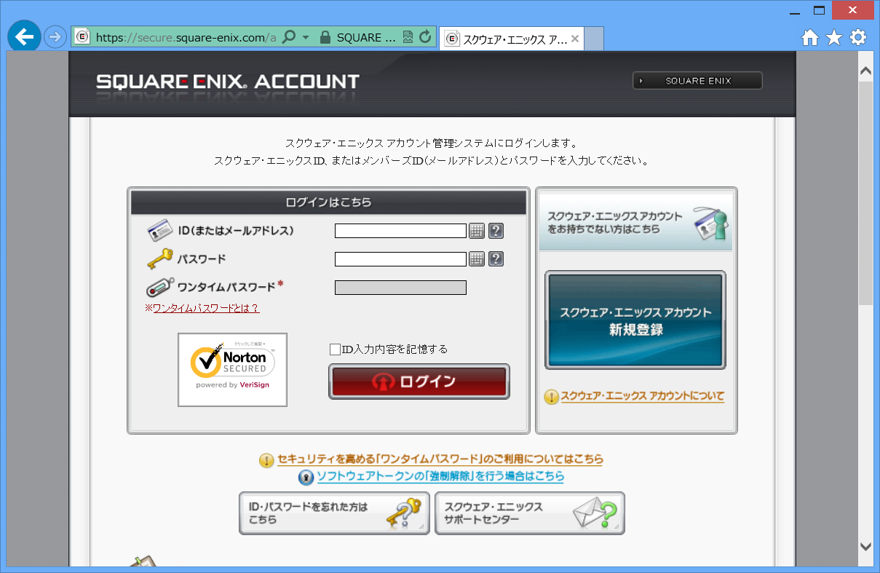
Task: Click the gold key icon beside パスワード
Action: click(x=159, y=258)
